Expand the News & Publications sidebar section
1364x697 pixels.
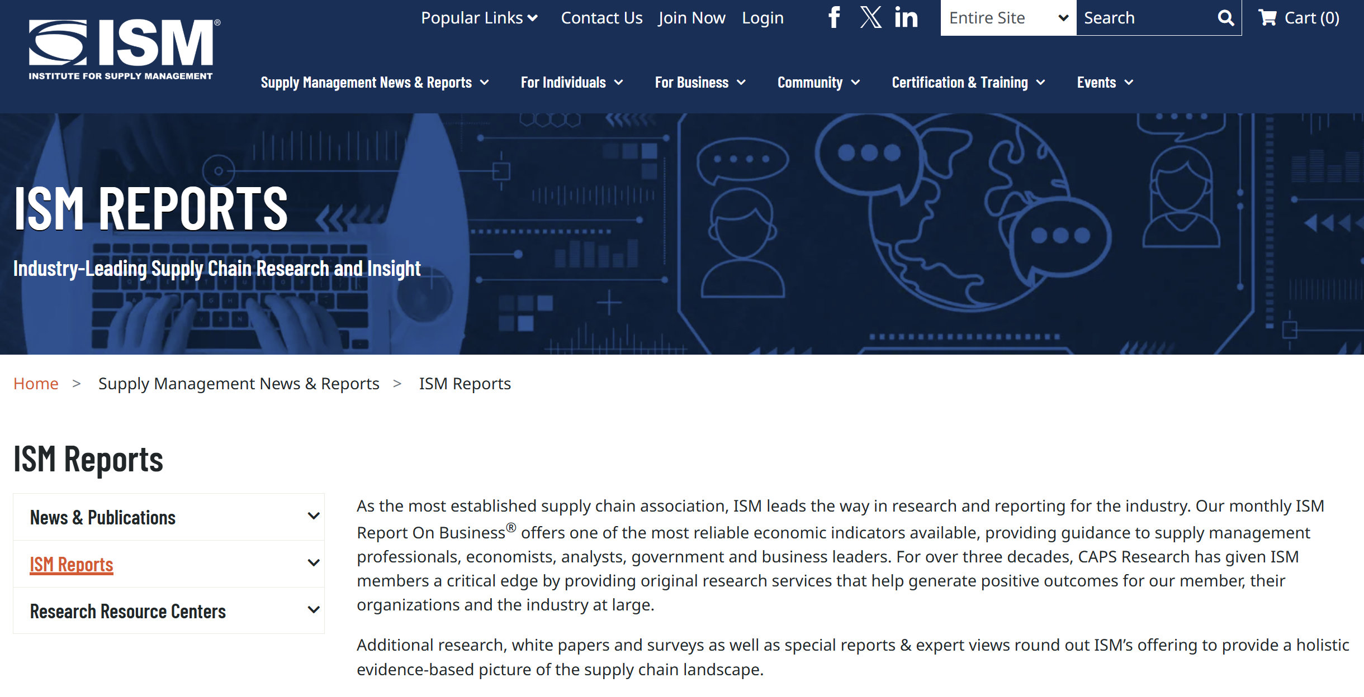click(x=314, y=516)
